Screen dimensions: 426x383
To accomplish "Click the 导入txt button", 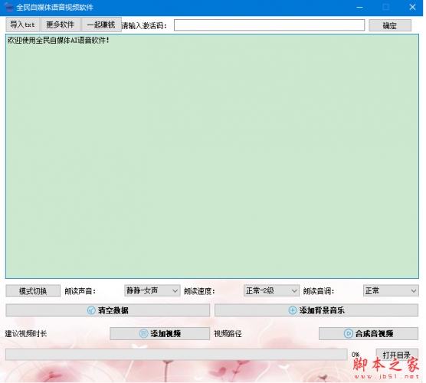I will [23, 25].
